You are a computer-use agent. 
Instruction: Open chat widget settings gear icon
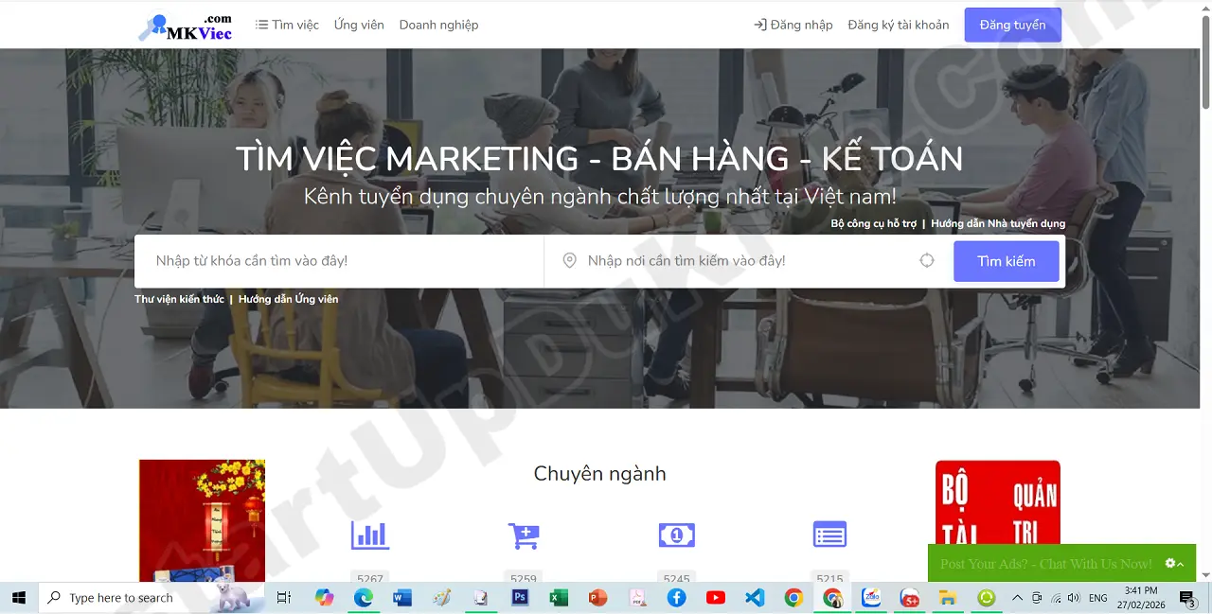pyautogui.click(x=1171, y=564)
